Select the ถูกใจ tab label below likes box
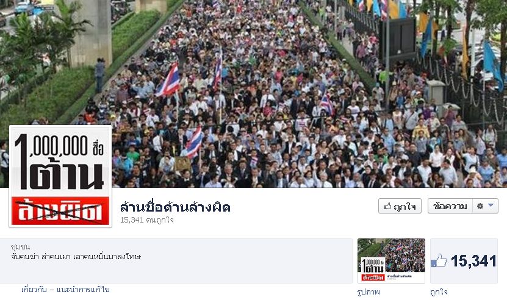 (439, 292)
